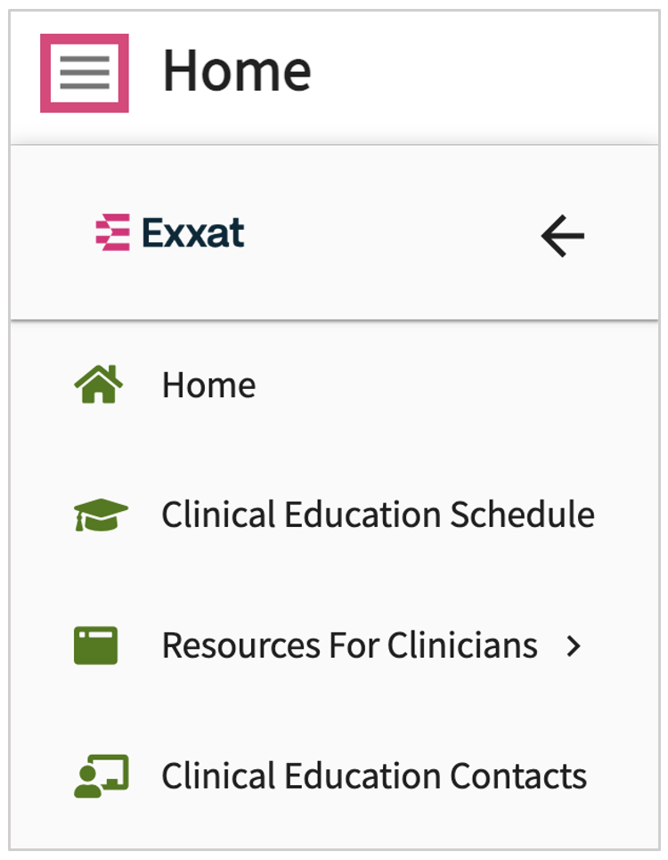This screenshot has width=668, height=860.
Task: Click the presenter icon beside Clinical Education Contacts
Action: (102, 775)
